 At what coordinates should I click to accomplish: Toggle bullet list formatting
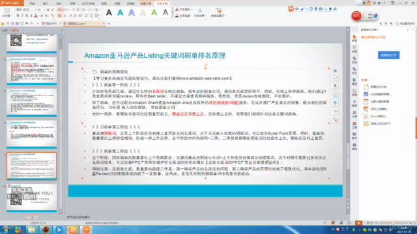59,10
